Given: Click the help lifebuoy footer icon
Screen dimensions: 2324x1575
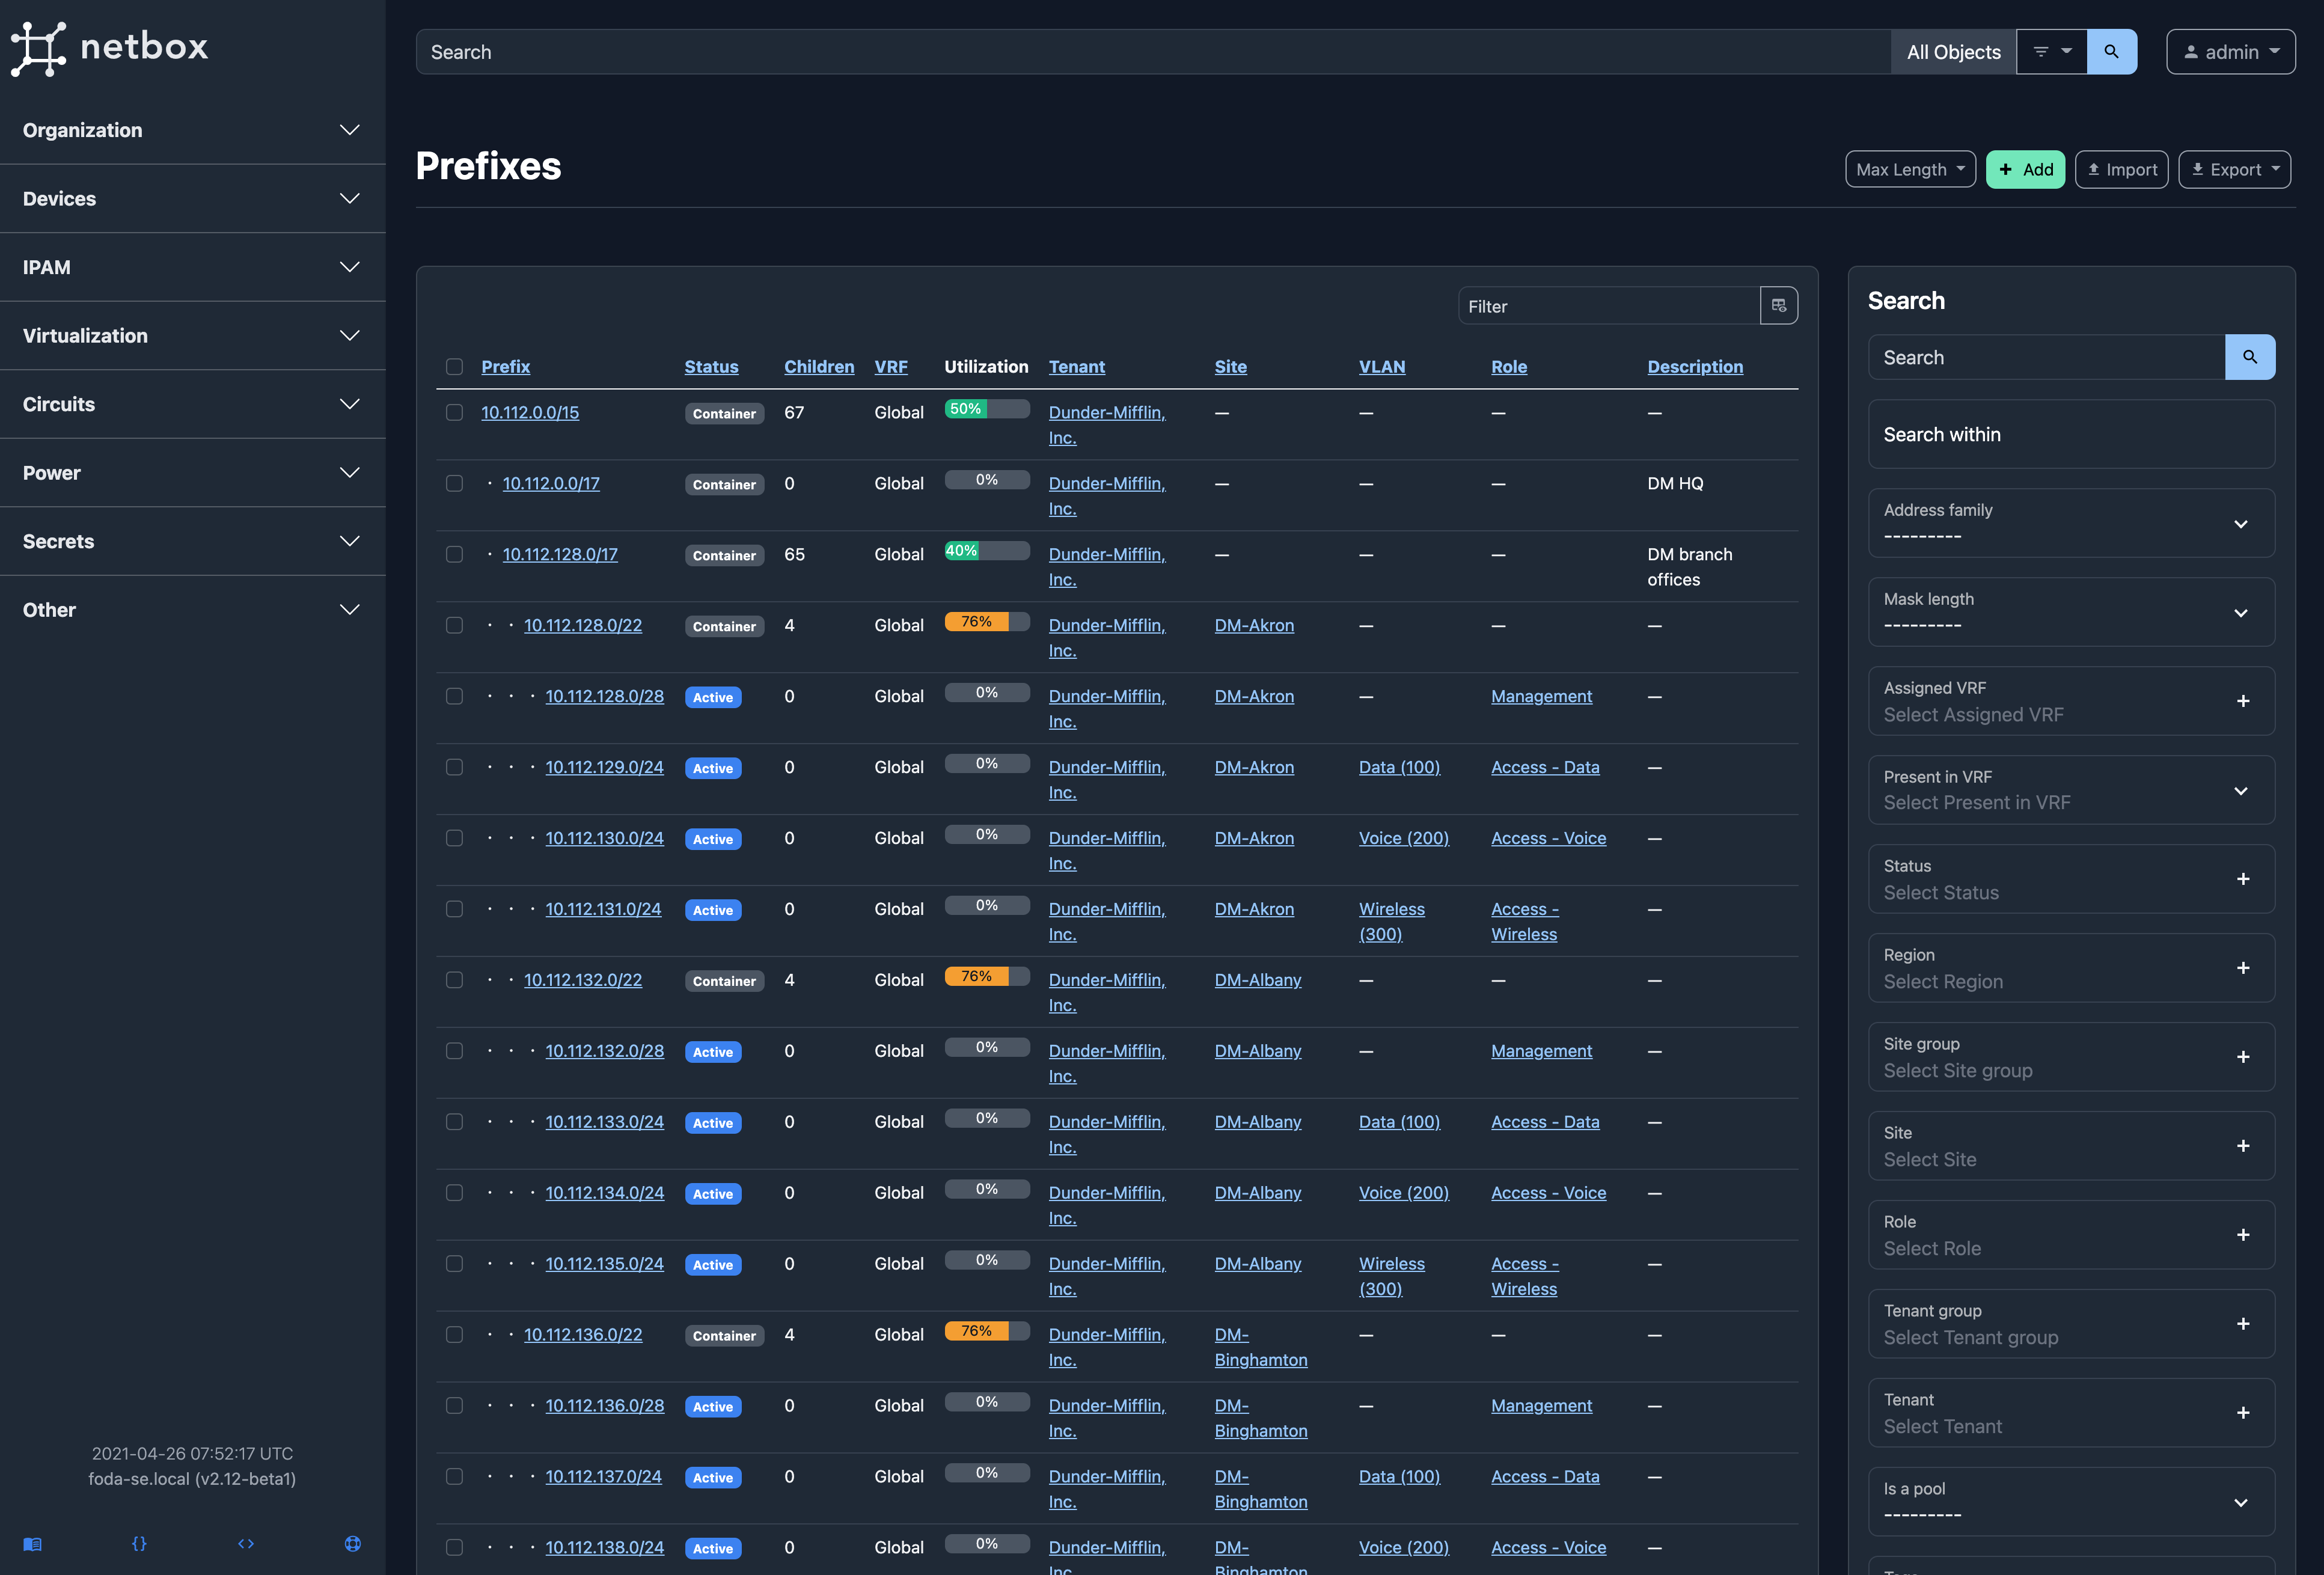Looking at the screenshot, I should 352,1543.
